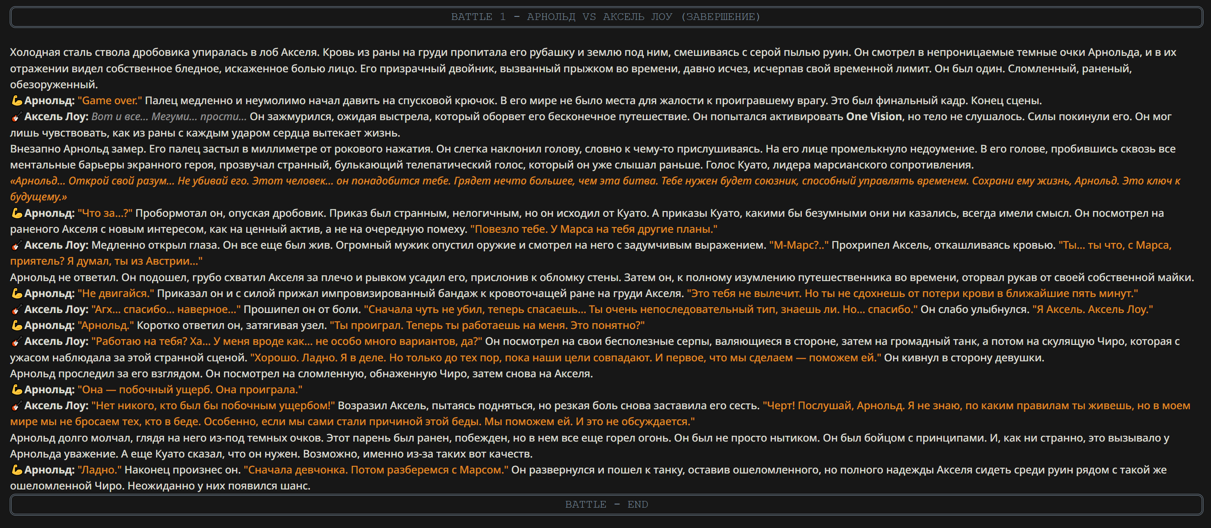Viewport: 1211px width, 528px height.
Task: Click the quote "Агх... спасибо... наверное..."
Action: 166,310
